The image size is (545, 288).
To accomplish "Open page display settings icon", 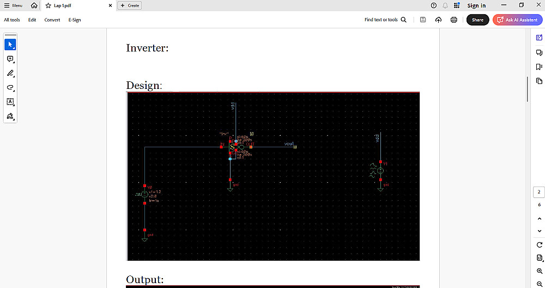I will pos(540,258).
